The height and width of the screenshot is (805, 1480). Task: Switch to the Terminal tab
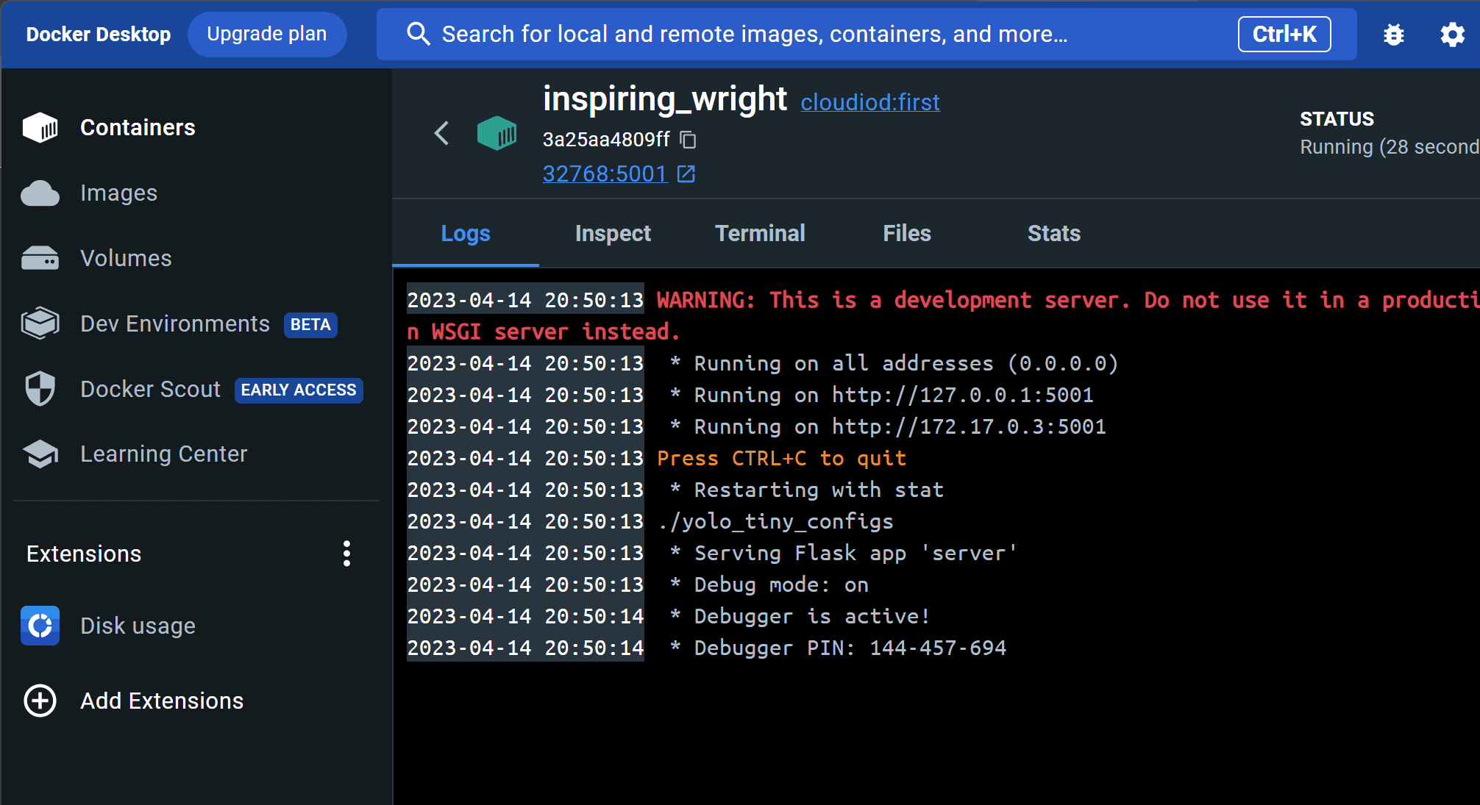pos(760,233)
